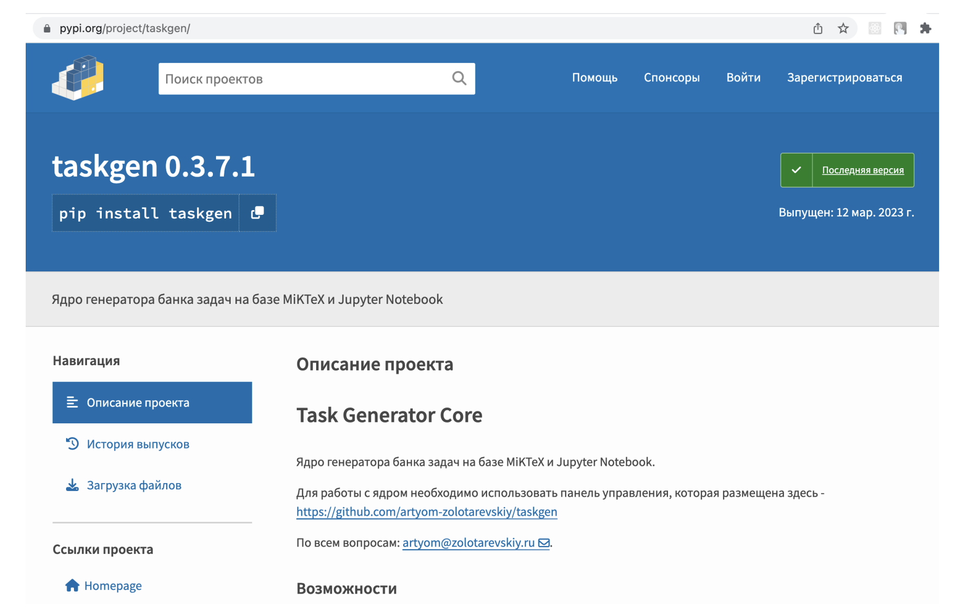Click the site lock icon in address bar
Image resolution: width=970 pixels, height=612 pixels.
47,28
